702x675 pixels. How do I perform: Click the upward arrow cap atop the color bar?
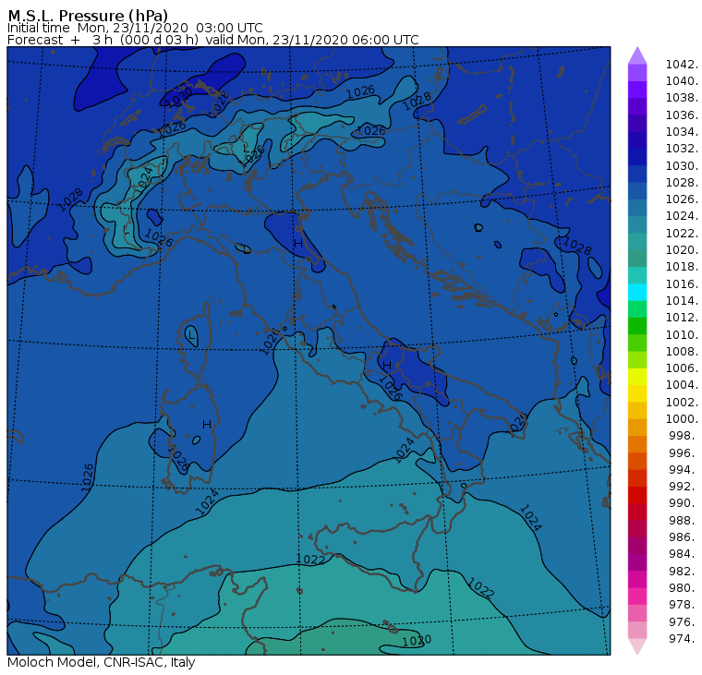coord(637,55)
